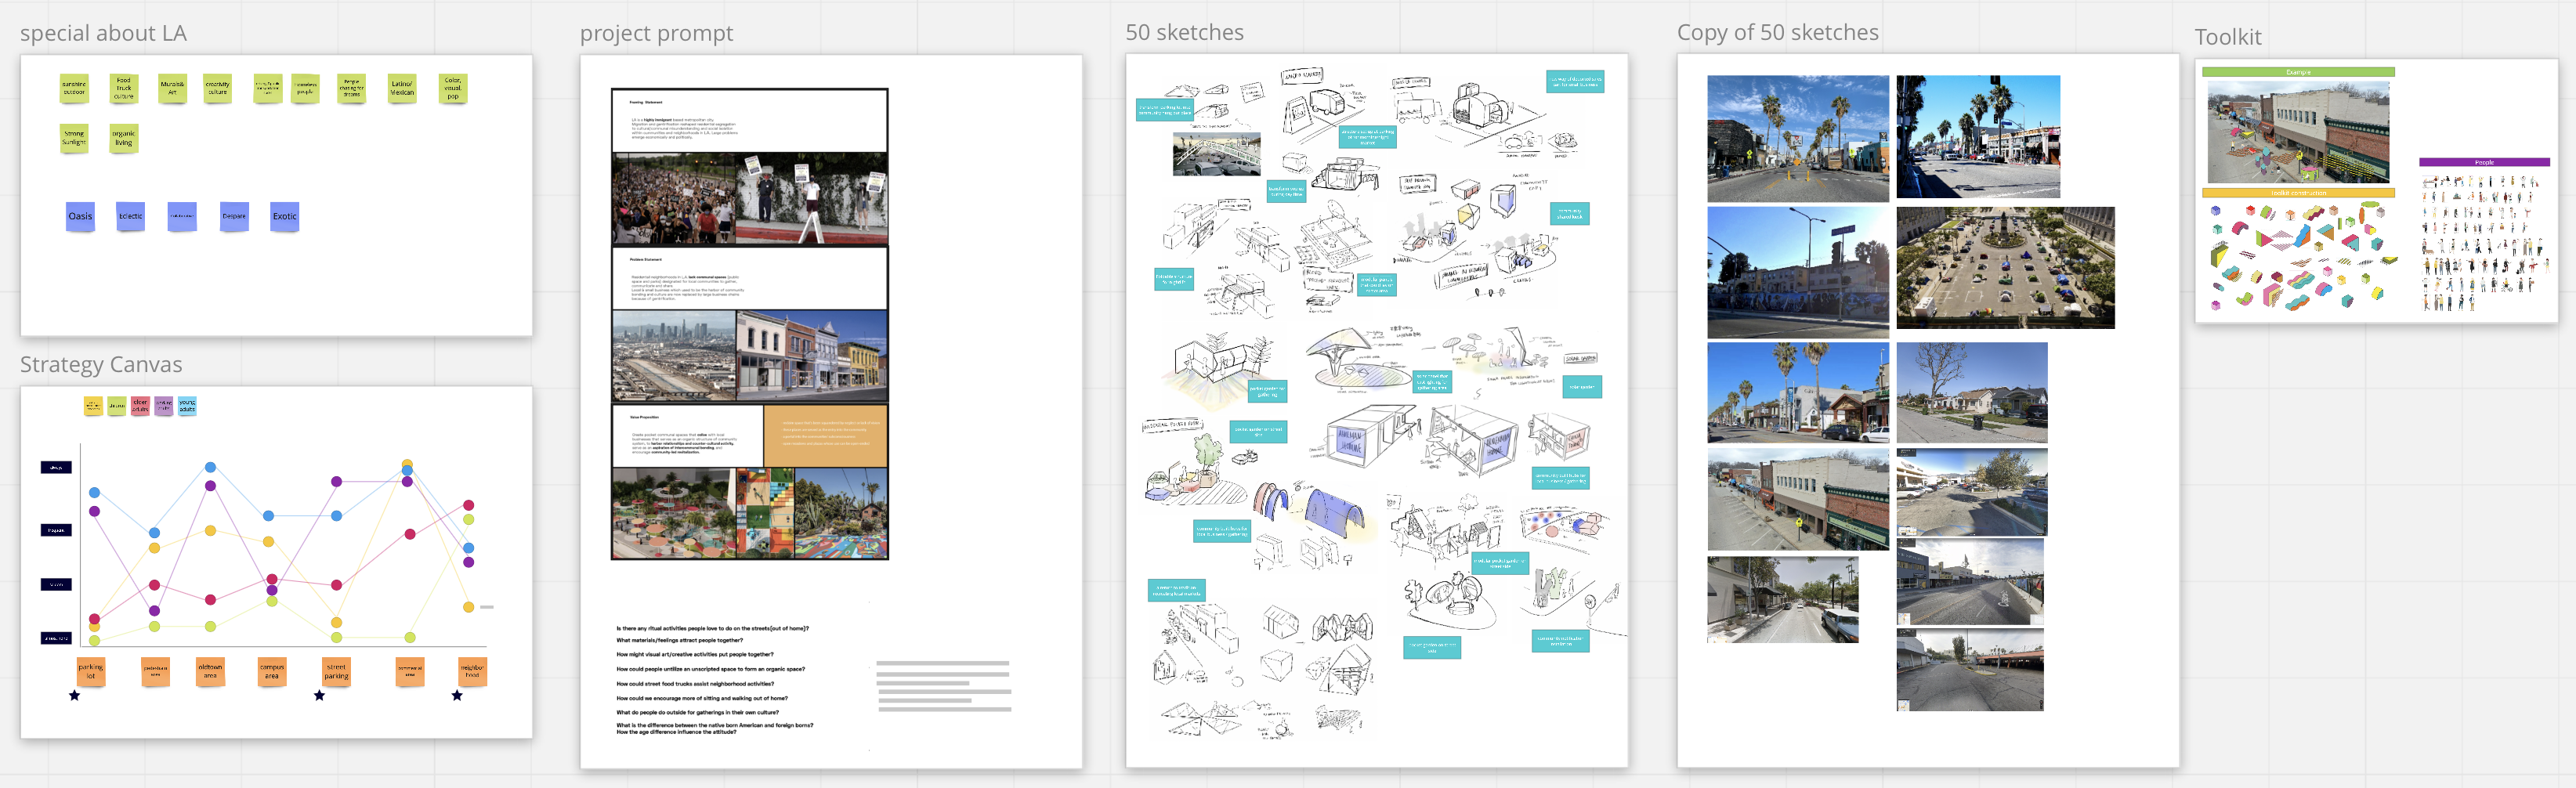This screenshot has height=788, width=2576.
Task: Select the 'Strategy Canvas' frame title
Action: tap(101, 364)
